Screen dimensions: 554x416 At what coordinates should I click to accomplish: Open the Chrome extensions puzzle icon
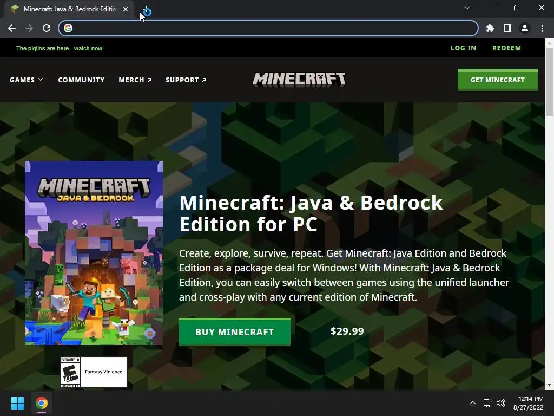(x=490, y=28)
